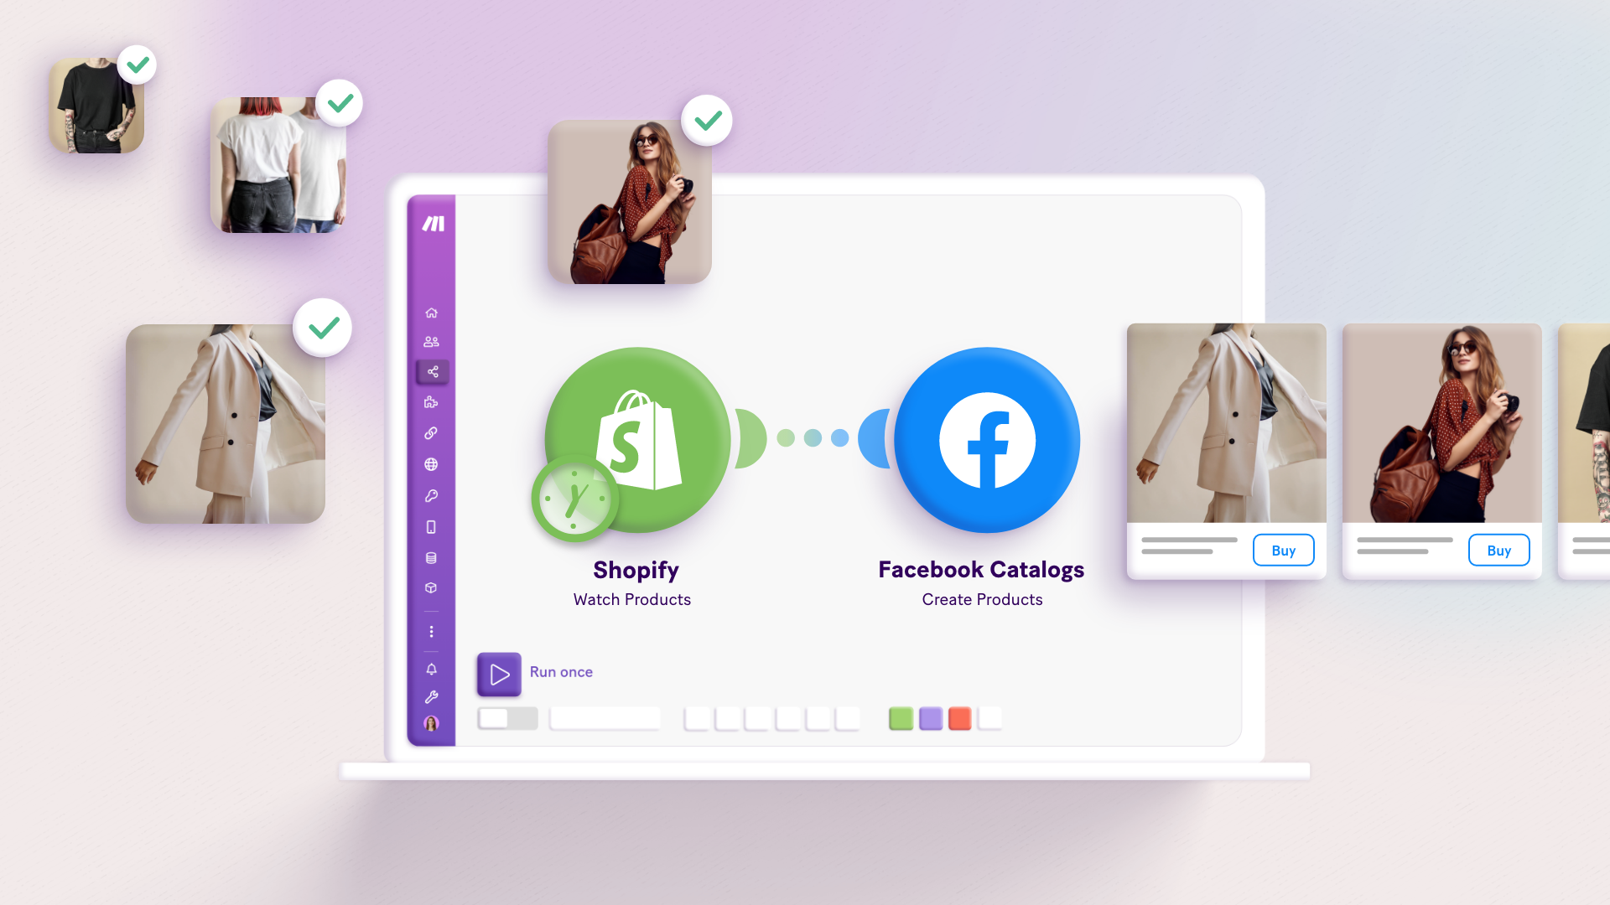Select the People/Contacts icon
Viewport: 1610px width, 905px height.
coord(431,341)
